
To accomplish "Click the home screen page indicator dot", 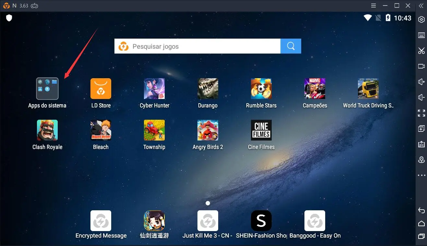I will tap(208, 203).
